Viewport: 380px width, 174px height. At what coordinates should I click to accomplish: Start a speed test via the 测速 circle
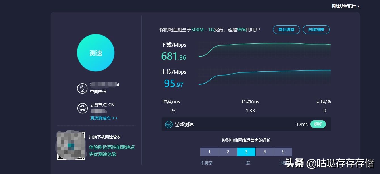(95, 53)
